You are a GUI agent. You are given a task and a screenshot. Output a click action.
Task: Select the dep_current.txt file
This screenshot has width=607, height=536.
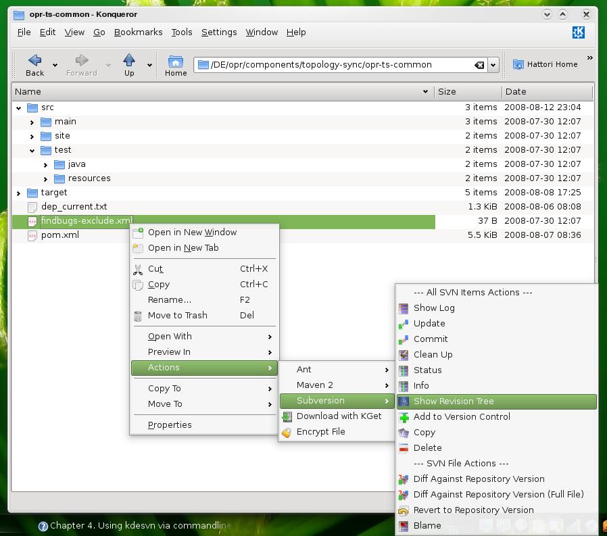74,207
